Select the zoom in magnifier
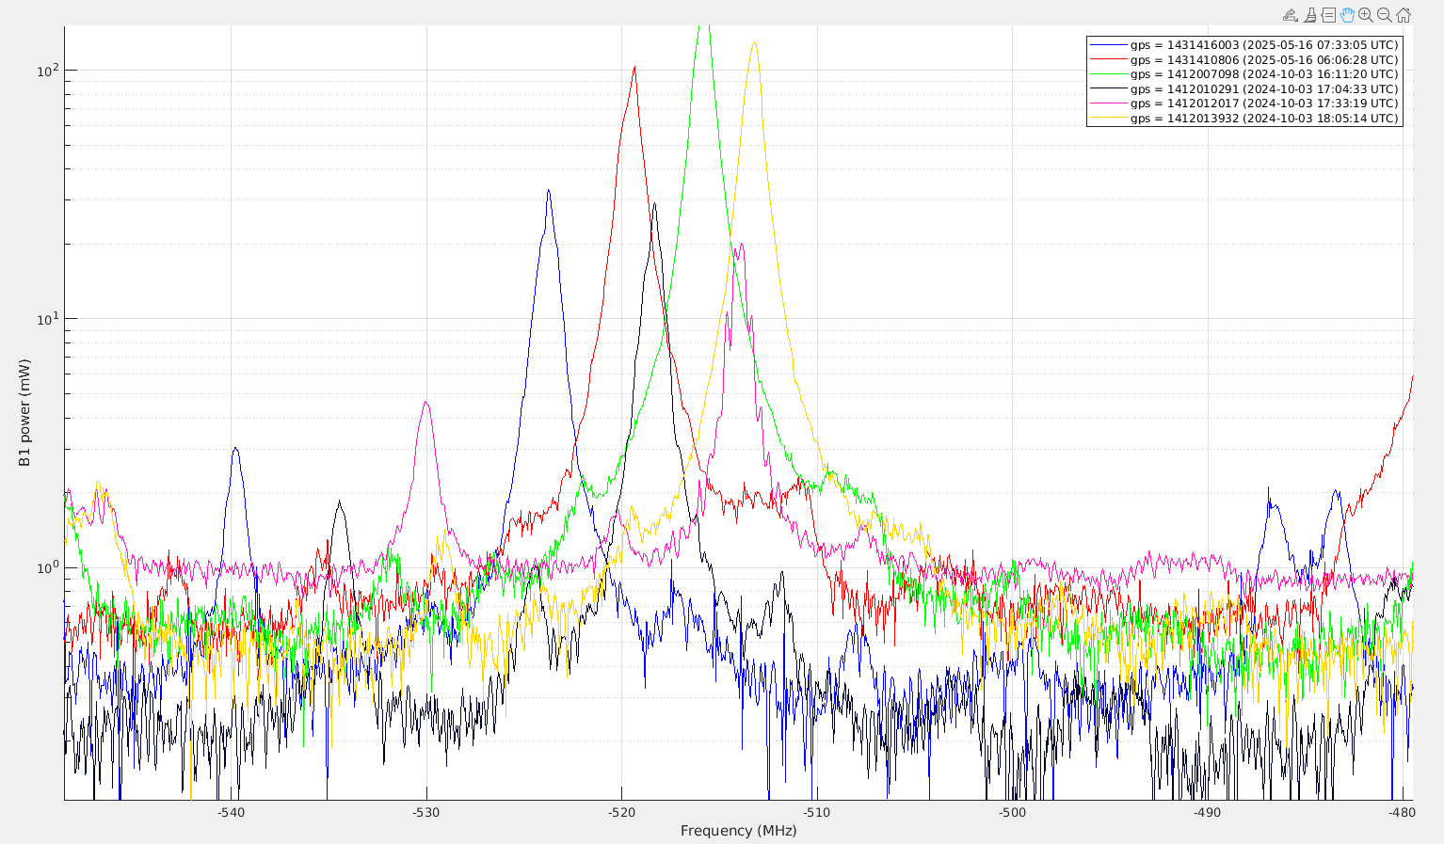The width and height of the screenshot is (1444, 844). [1366, 15]
